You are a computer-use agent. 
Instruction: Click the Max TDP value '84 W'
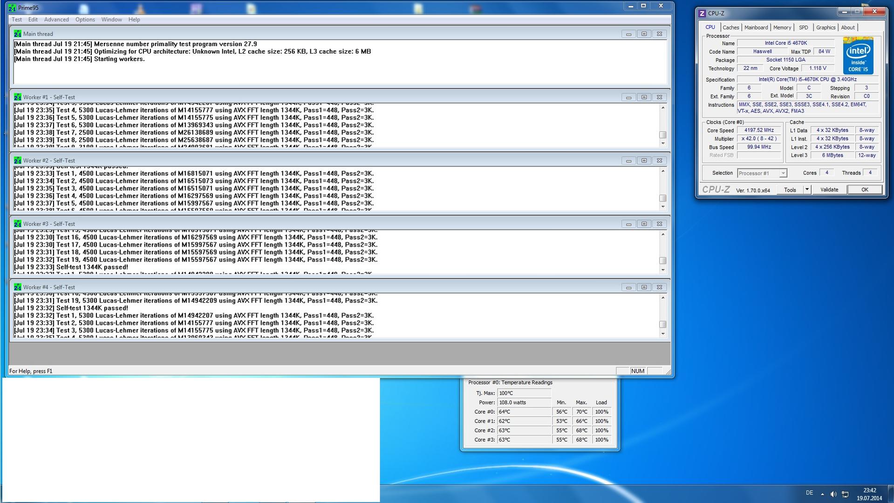coord(824,52)
